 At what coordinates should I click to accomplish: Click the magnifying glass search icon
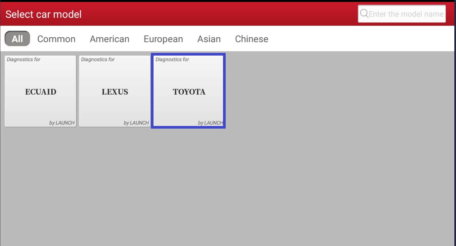[364, 14]
